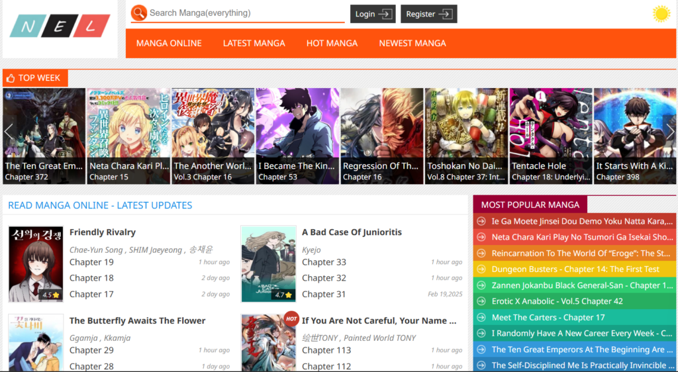The image size is (678, 372).
Task: Open The Ten Great Em... carousel cover
Action: point(44,136)
